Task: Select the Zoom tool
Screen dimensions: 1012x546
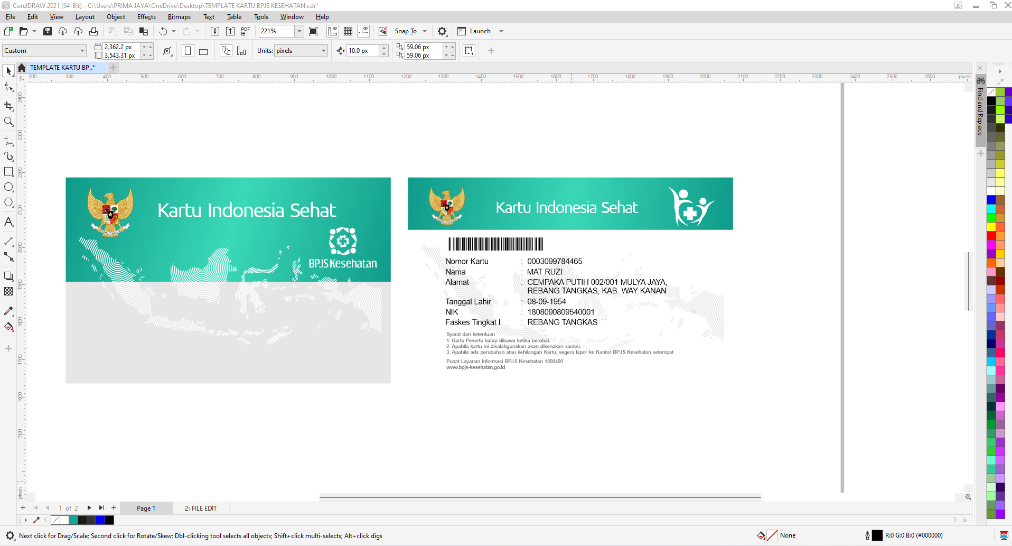Action: 8,122
